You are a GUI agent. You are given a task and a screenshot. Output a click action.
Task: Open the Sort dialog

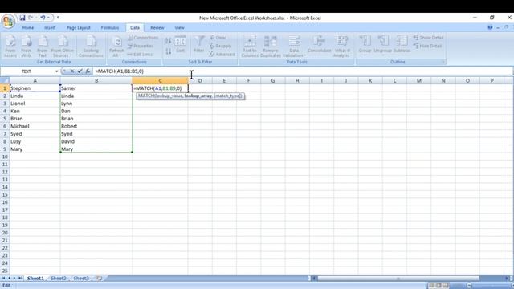point(180,44)
